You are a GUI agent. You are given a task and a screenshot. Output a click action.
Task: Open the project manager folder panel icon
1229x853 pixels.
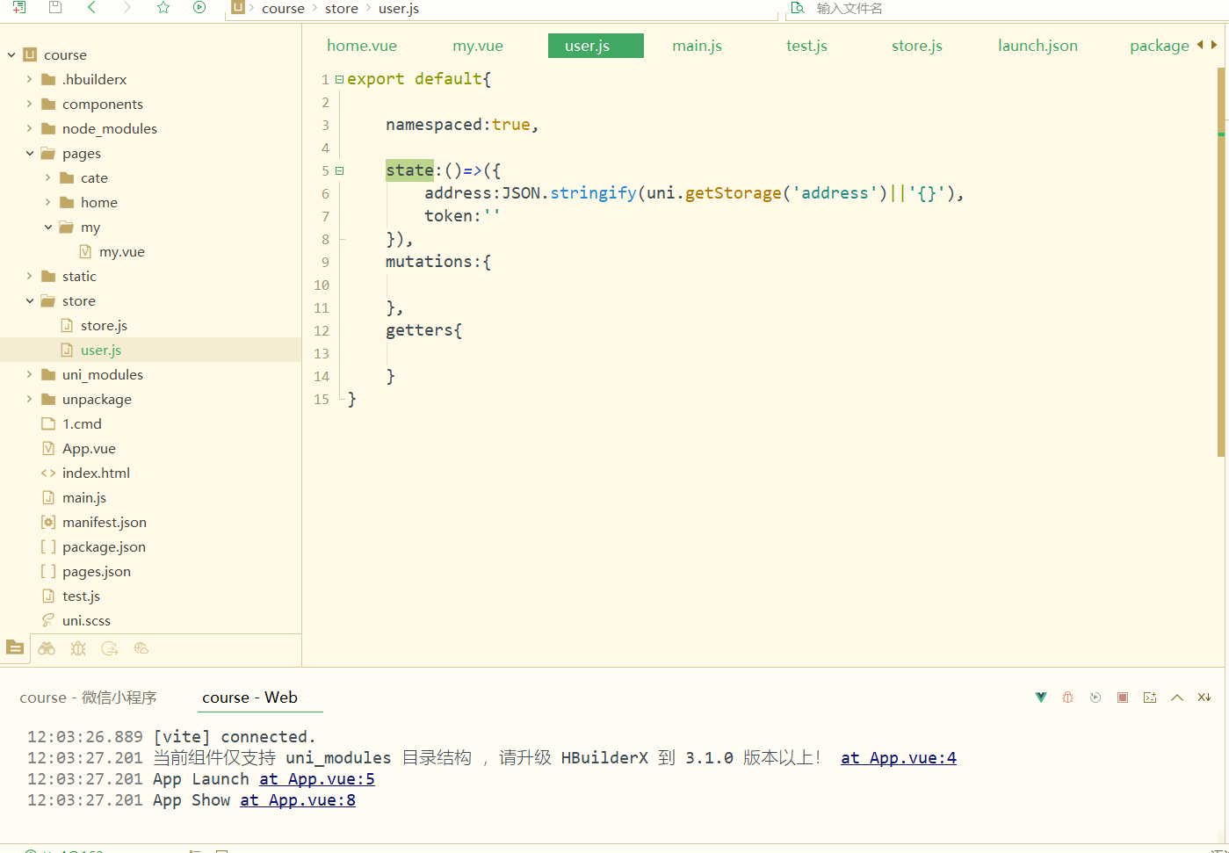(x=15, y=647)
